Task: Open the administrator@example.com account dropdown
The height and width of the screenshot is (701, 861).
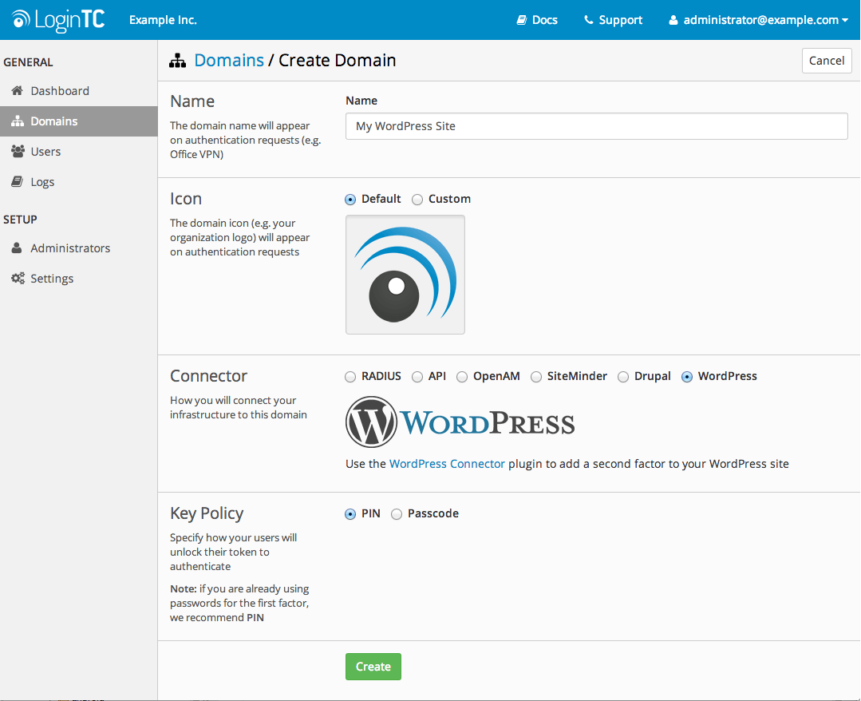Action: pyautogui.click(x=758, y=20)
